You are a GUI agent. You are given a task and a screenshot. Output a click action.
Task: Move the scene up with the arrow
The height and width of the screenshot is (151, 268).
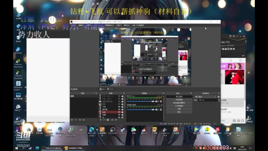pos(80,120)
